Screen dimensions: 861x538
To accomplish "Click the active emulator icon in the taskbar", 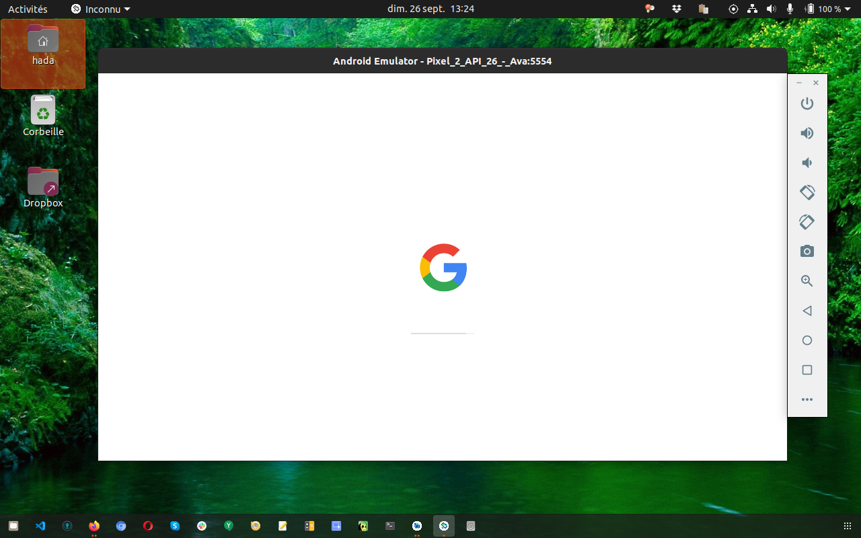I will coord(444,526).
